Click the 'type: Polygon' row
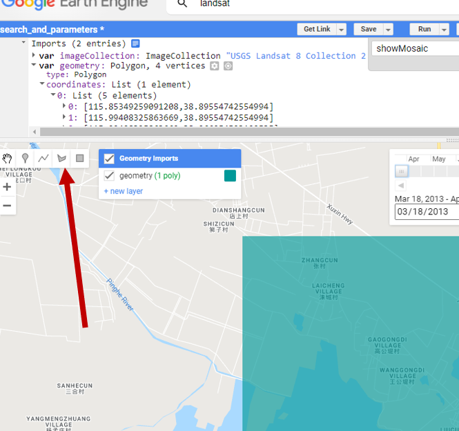 77,75
